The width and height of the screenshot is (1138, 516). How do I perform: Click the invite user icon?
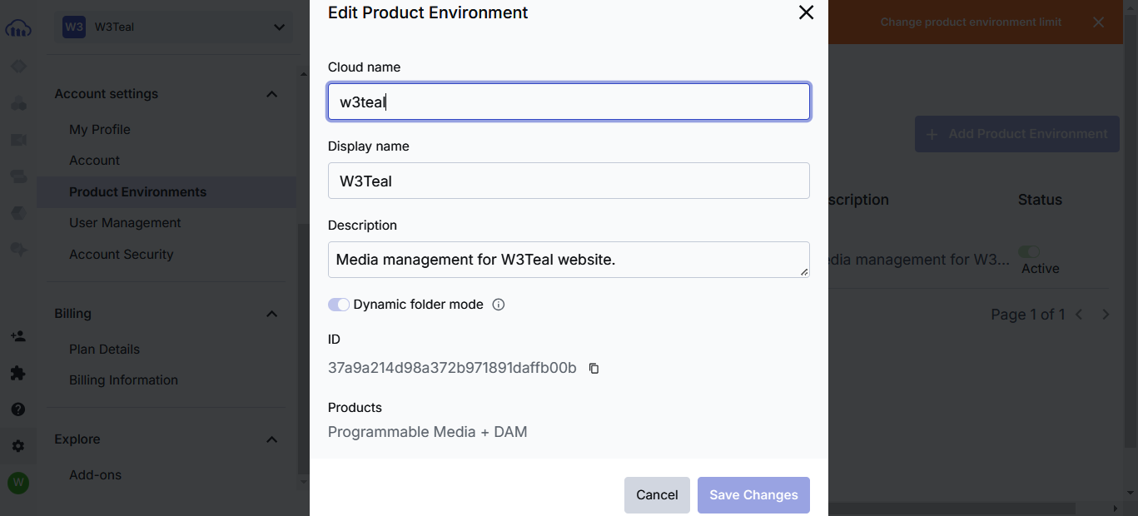click(17, 336)
